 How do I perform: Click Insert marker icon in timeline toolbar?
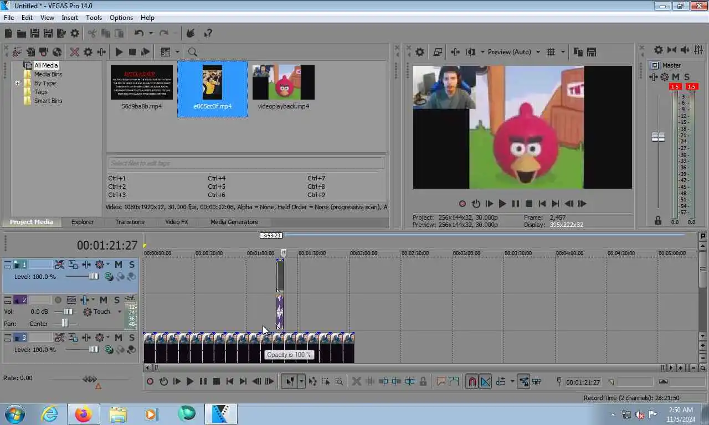tap(441, 381)
